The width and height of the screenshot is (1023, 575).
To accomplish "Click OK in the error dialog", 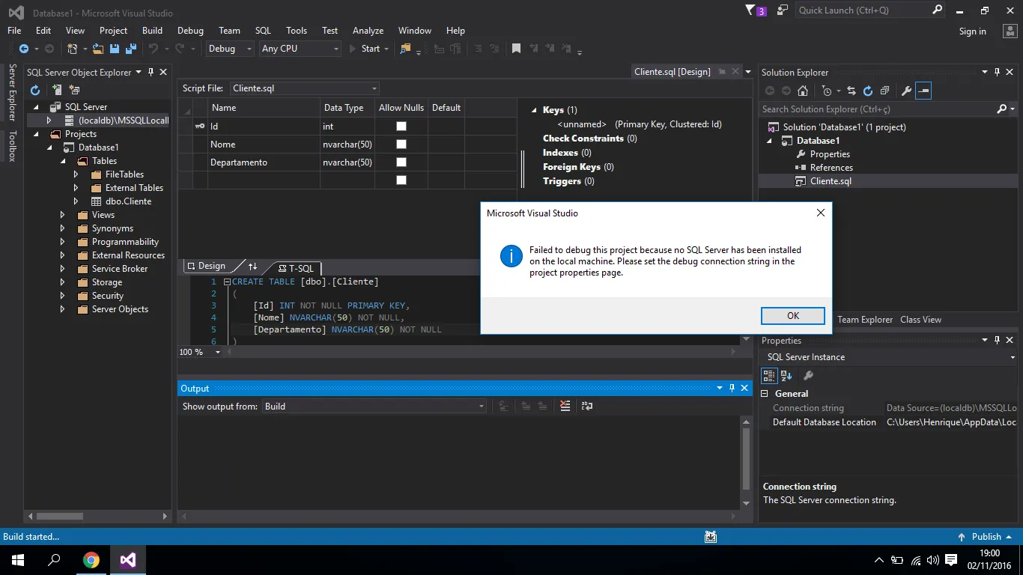I will pos(792,316).
